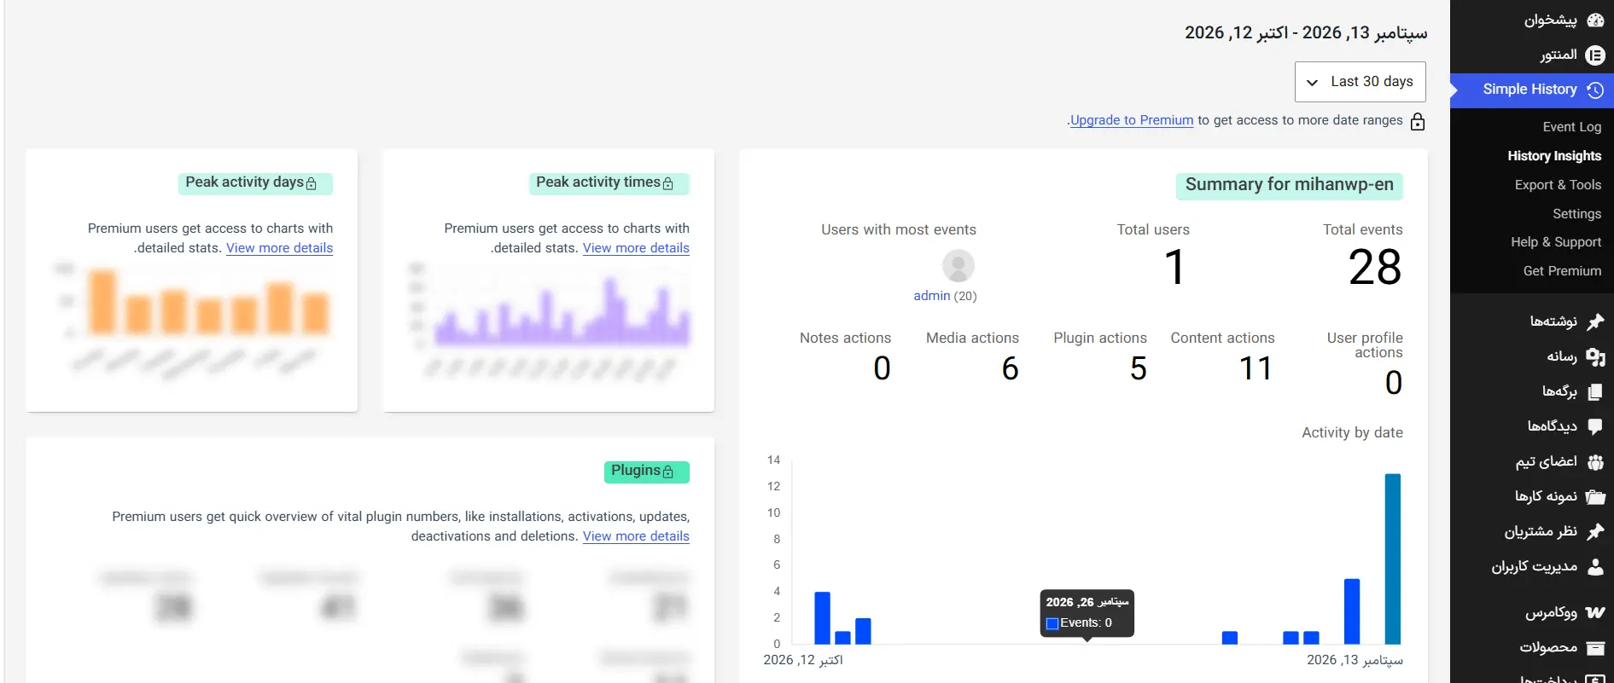Open Help & Support page
The height and width of the screenshot is (683, 1614).
coord(1556,242)
